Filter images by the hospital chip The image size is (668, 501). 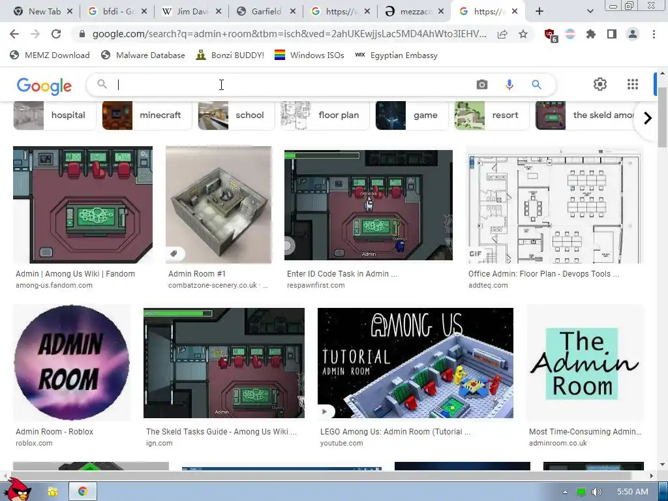[55, 115]
